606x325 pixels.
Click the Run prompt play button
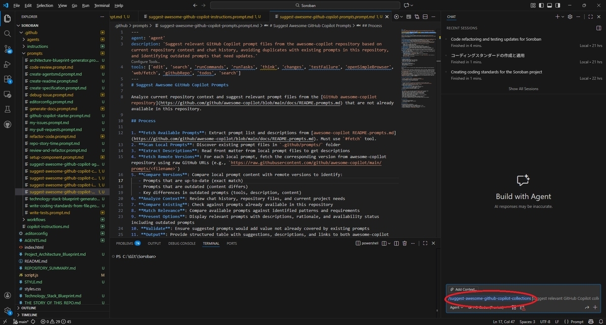click(396, 17)
